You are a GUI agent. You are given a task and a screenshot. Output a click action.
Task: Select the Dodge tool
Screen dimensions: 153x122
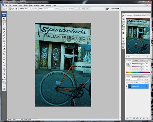click(x=4, y=54)
